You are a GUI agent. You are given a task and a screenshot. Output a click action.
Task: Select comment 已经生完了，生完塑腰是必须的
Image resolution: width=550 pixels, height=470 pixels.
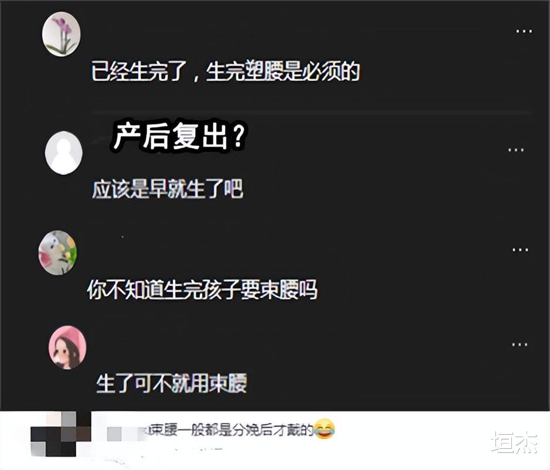point(226,71)
